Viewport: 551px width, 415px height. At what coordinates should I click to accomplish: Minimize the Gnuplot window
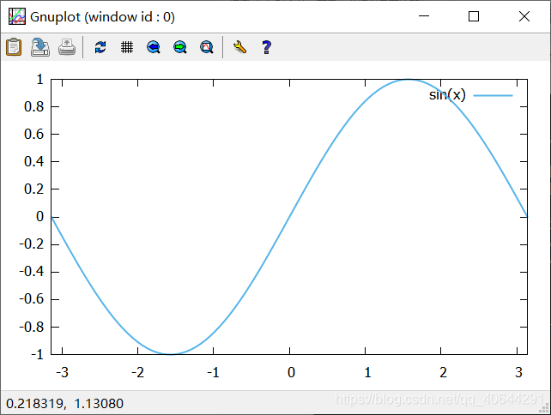coord(424,16)
